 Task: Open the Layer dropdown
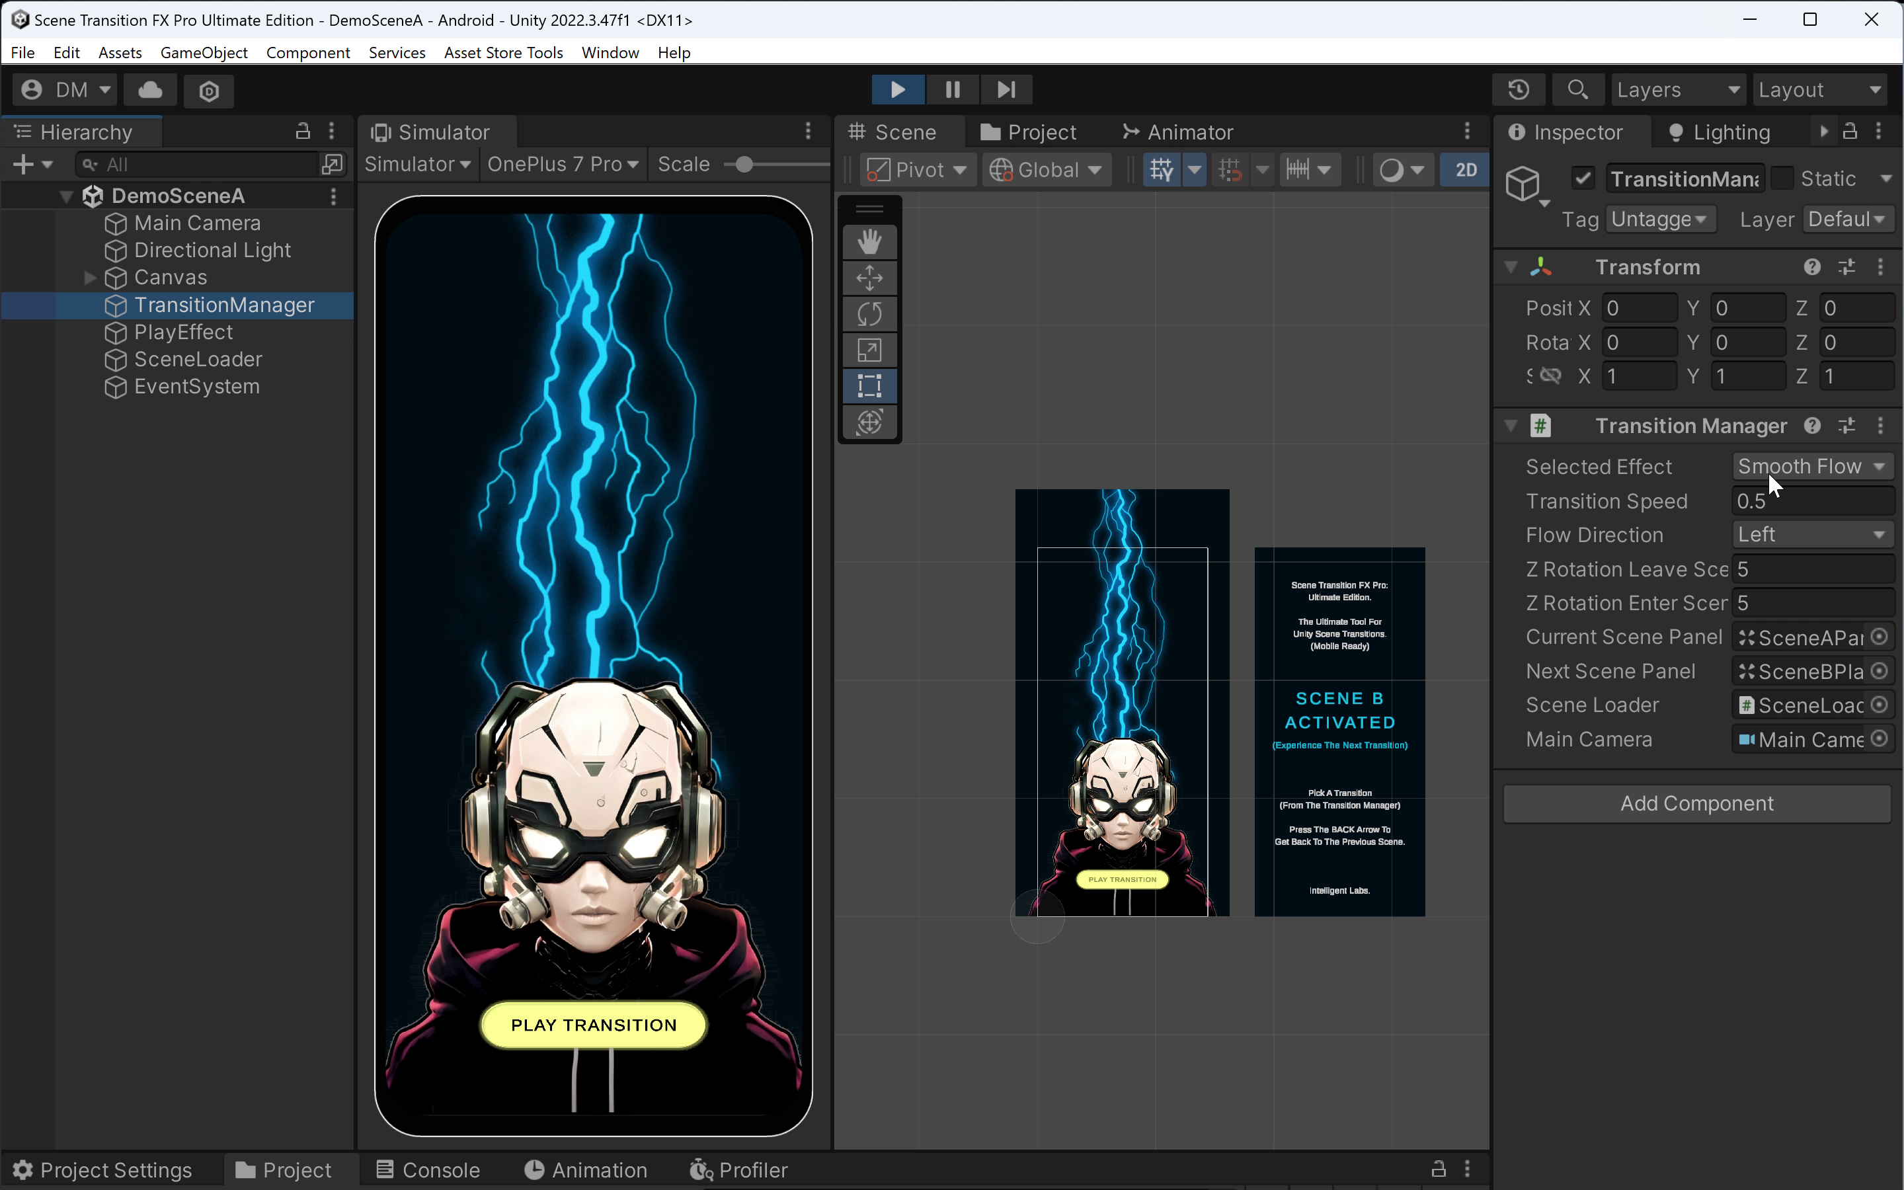[1847, 219]
